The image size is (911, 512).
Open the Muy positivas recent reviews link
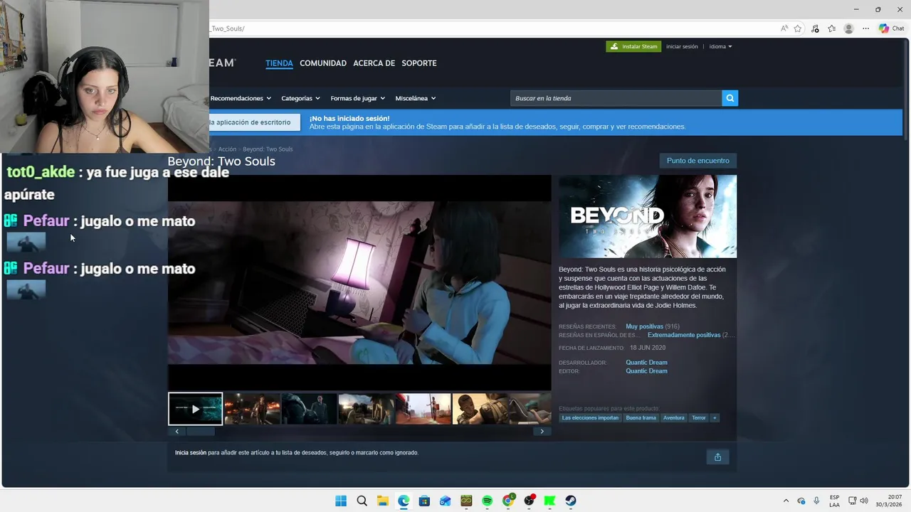[x=644, y=326]
